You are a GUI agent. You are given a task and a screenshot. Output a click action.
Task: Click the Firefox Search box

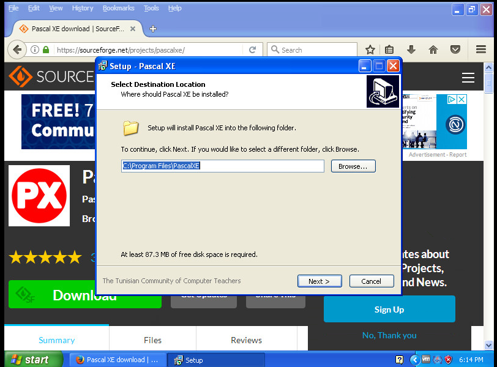click(x=312, y=50)
